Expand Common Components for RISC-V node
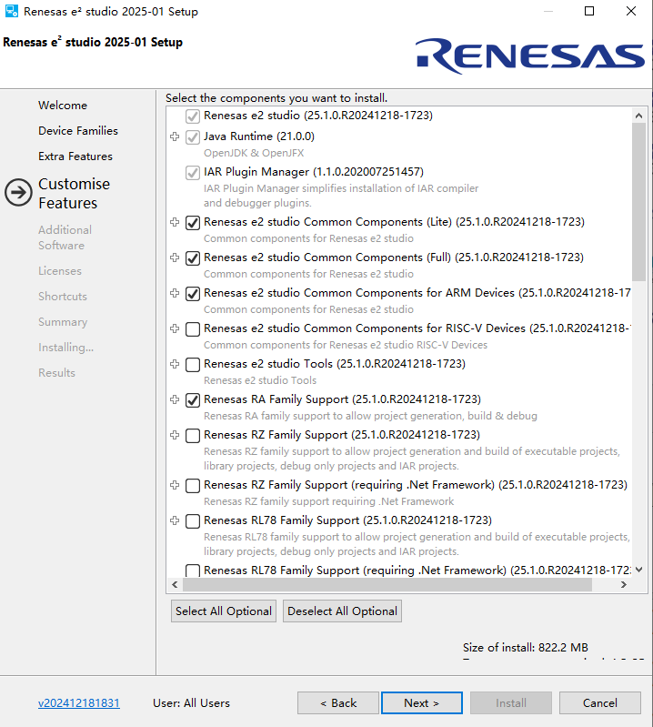The width and height of the screenshot is (653, 727). click(175, 328)
